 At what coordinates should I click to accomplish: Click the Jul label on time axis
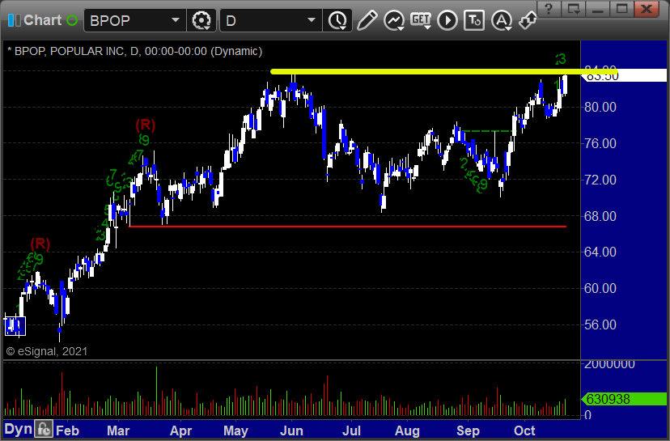[352, 430]
